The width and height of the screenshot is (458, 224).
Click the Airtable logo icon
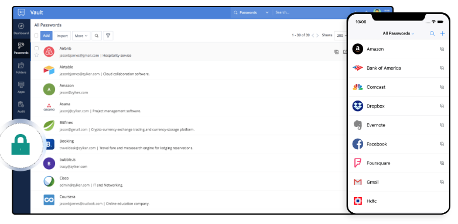tap(49, 70)
